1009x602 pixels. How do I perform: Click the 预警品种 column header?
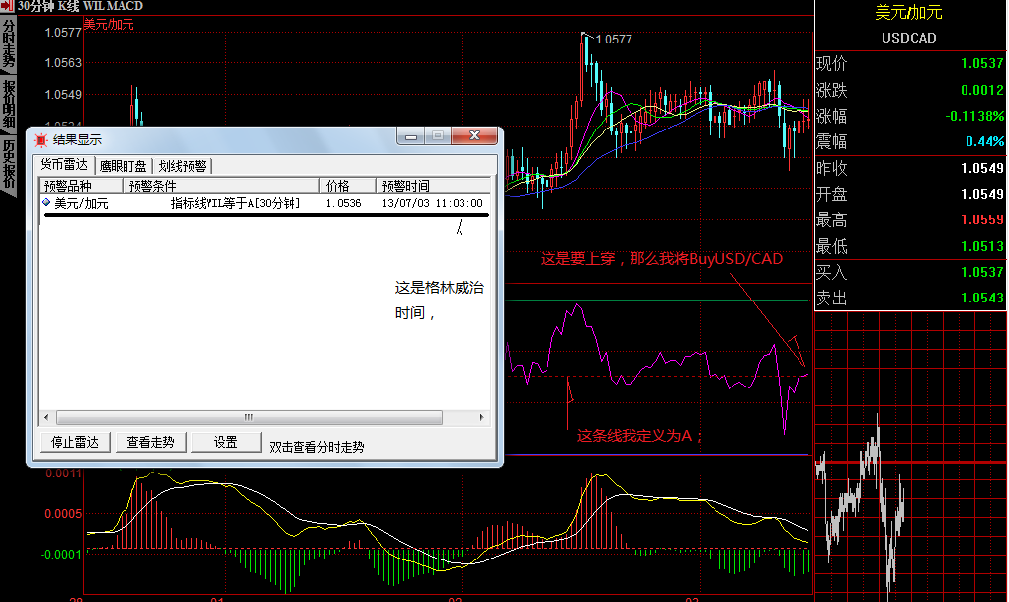(81, 186)
